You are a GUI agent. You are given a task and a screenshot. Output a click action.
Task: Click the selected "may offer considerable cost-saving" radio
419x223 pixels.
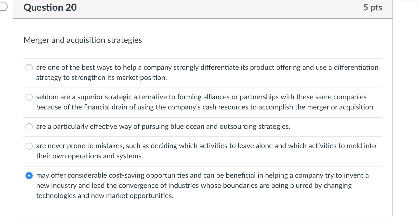pos(29,175)
